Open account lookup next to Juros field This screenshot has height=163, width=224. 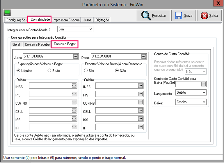76,56
